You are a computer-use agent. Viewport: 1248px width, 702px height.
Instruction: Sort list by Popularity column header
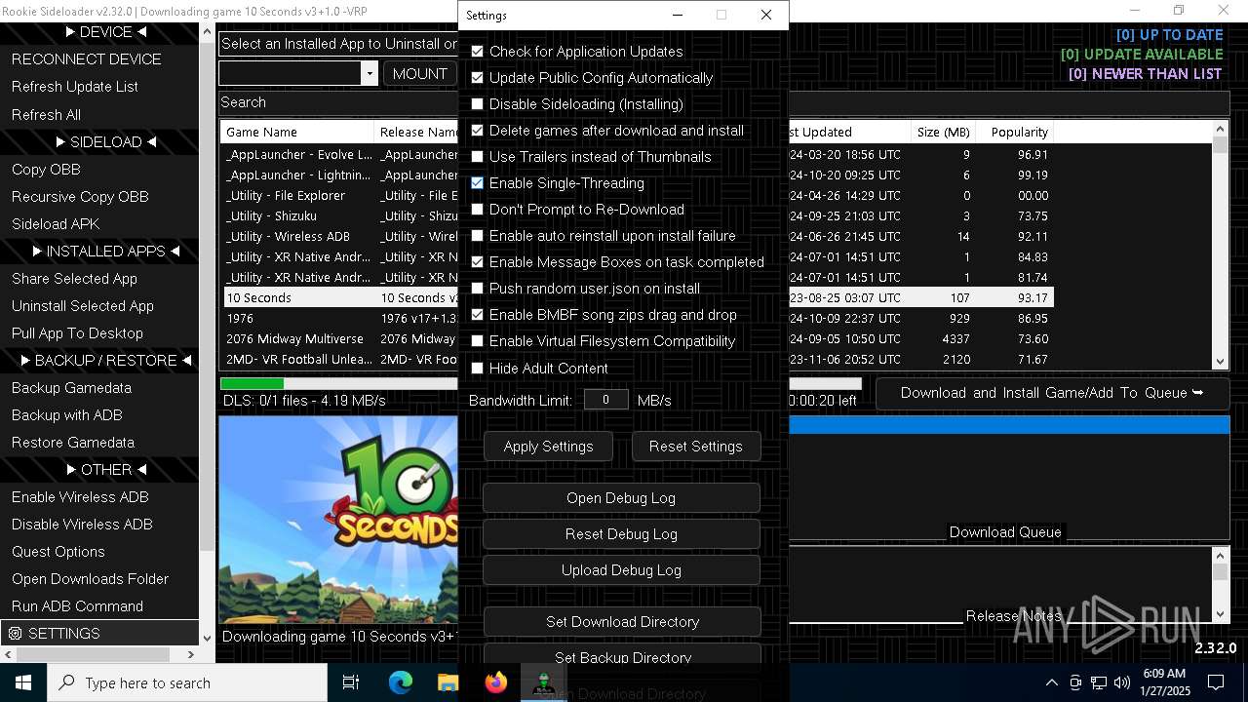tap(1014, 132)
